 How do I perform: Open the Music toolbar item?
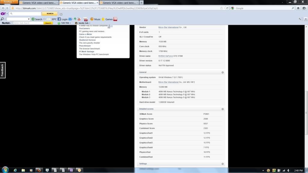95,19
